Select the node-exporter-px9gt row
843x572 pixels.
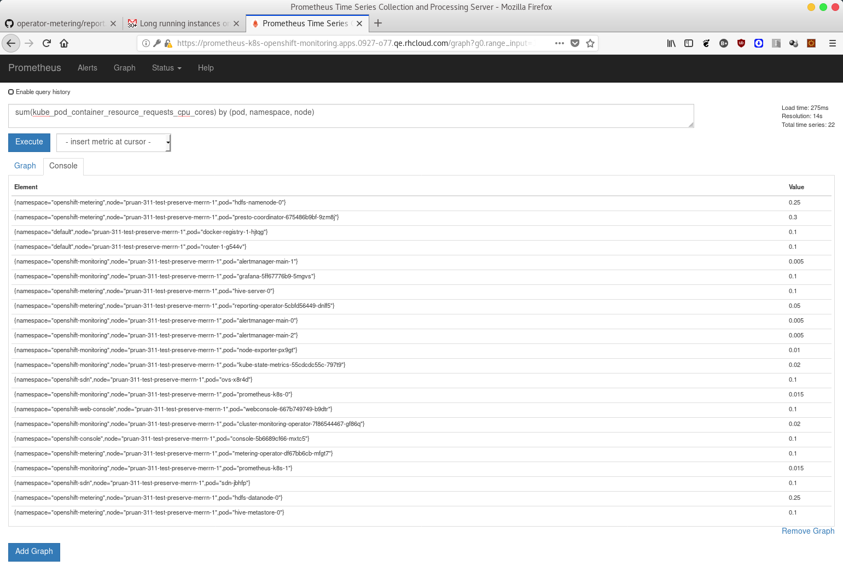point(422,351)
